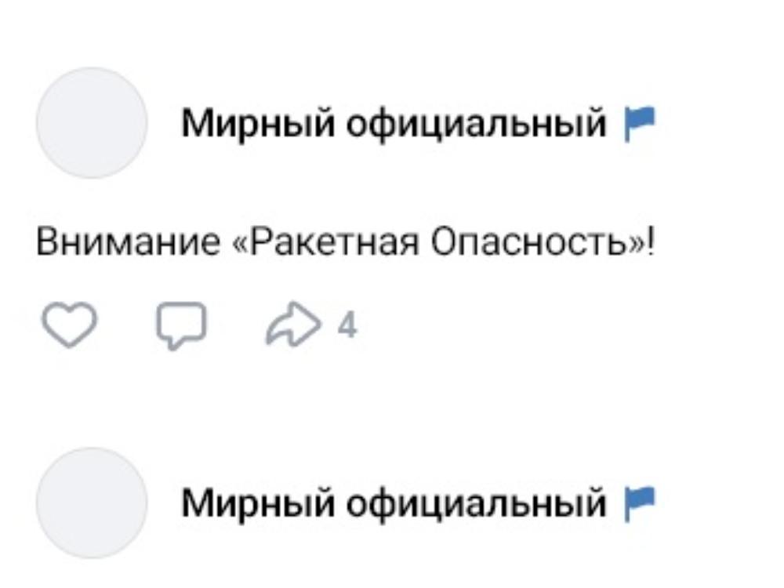Open the second post author's round avatar
784x588 pixels.
[x=92, y=503]
